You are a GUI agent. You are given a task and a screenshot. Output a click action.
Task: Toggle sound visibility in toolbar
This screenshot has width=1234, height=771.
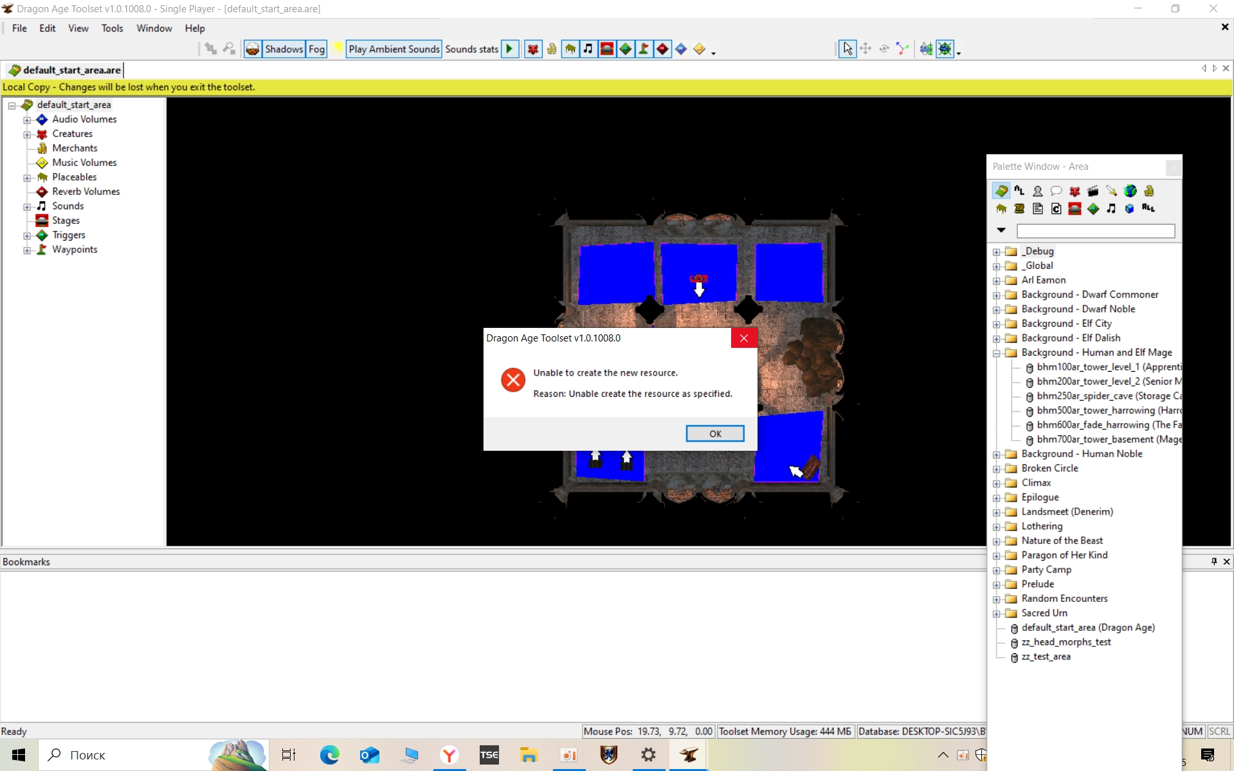(x=588, y=49)
